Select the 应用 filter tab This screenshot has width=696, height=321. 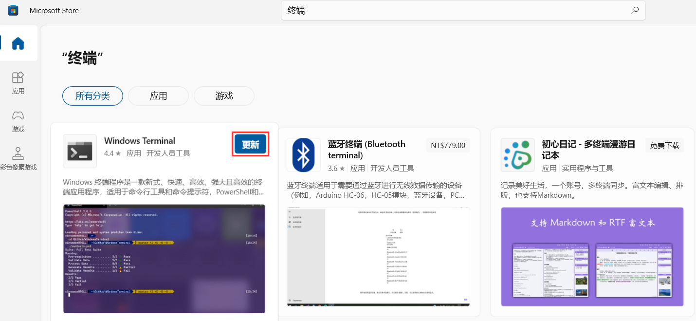[158, 96]
